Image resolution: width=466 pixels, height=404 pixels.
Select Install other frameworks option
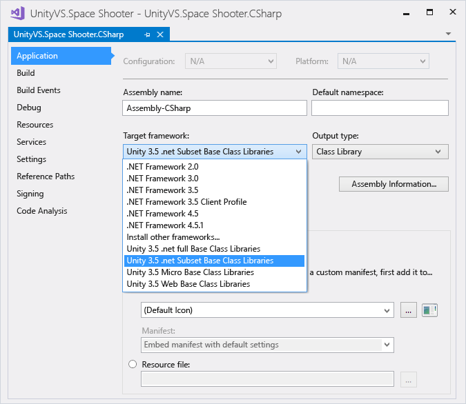[x=173, y=237]
